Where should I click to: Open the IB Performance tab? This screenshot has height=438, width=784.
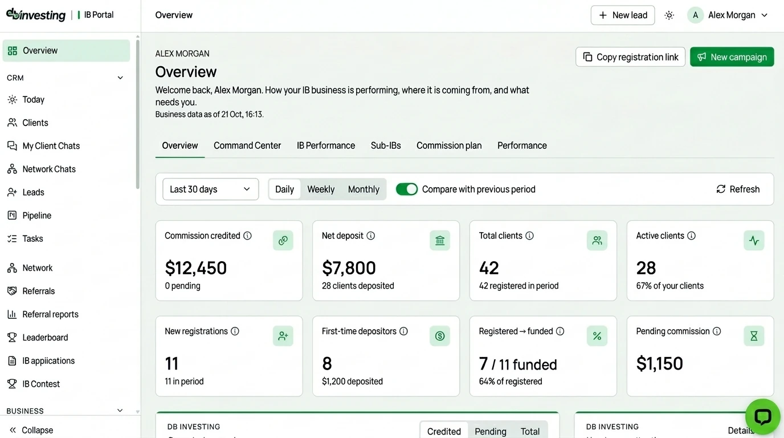tap(326, 145)
